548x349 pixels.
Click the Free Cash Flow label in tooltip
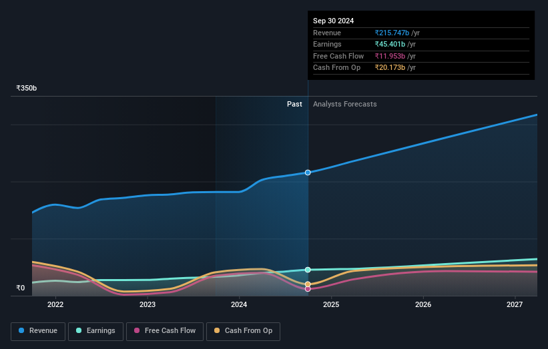click(338, 56)
